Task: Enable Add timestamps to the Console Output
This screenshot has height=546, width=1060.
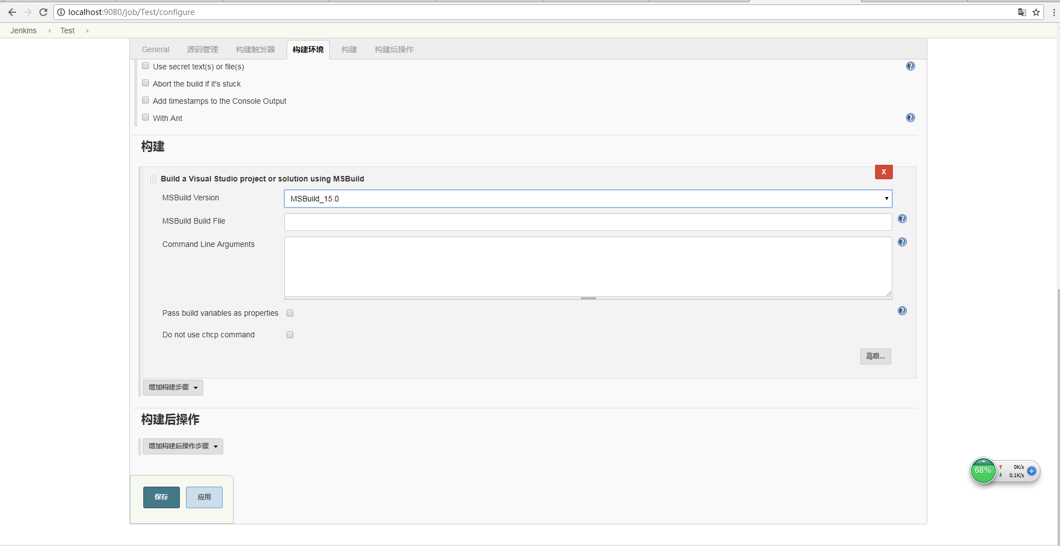Action: 145,100
